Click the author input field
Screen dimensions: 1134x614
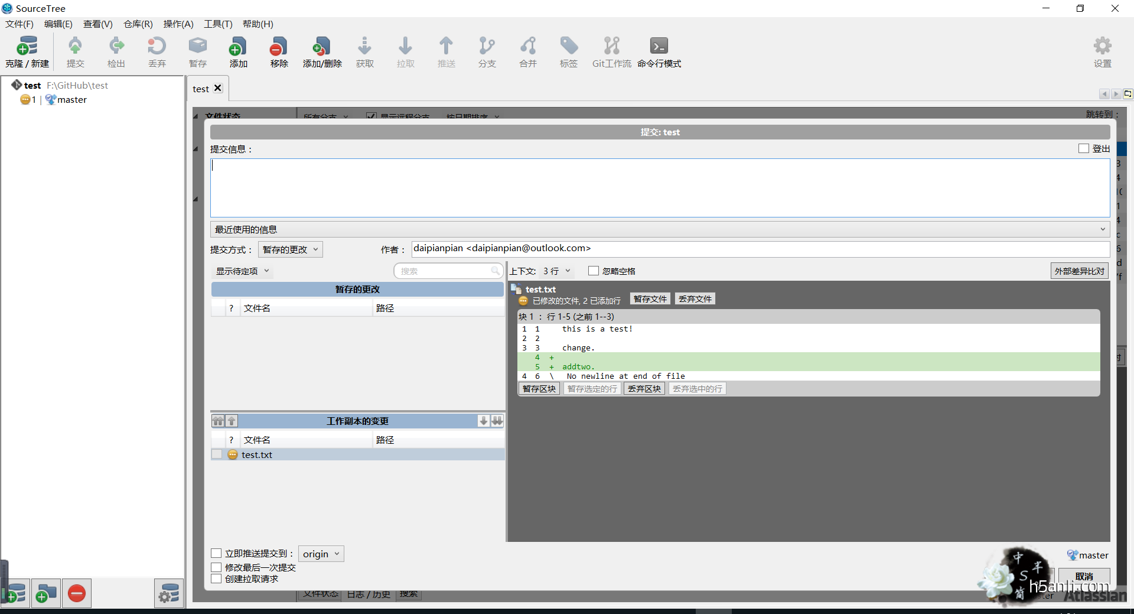(760, 249)
